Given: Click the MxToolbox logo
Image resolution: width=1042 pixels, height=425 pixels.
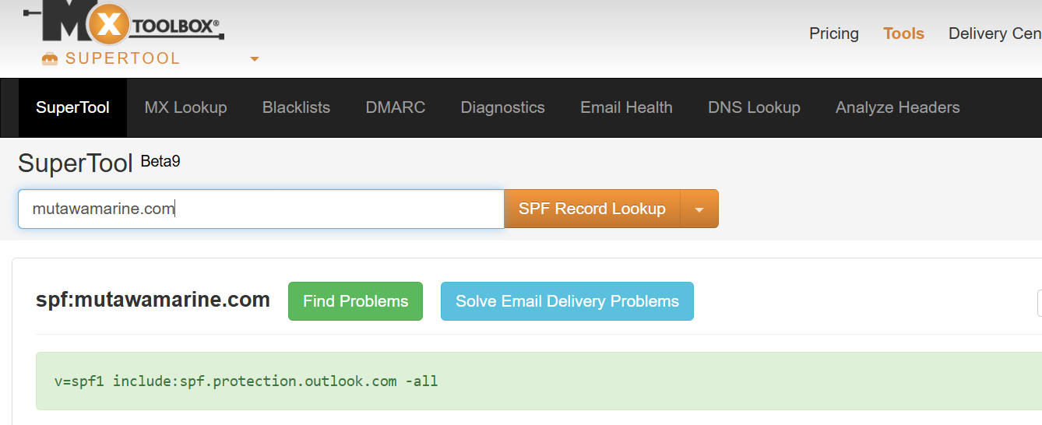Looking at the screenshot, I should (x=124, y=24).
